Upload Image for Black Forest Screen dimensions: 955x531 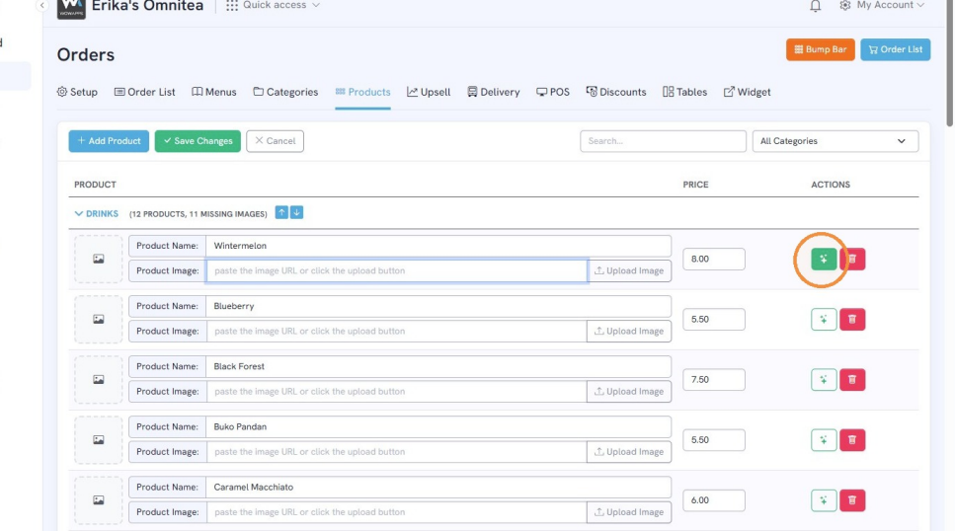pos(629,392)
